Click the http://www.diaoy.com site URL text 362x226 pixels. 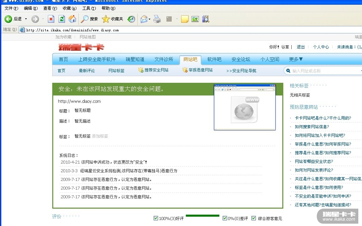[79, 101]
